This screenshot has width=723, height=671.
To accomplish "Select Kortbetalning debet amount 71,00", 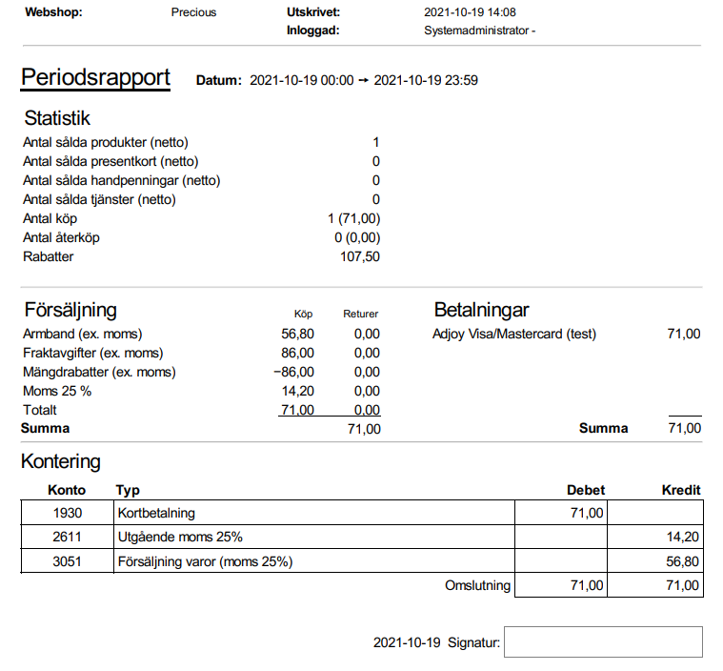I will (x=561, y=513).
